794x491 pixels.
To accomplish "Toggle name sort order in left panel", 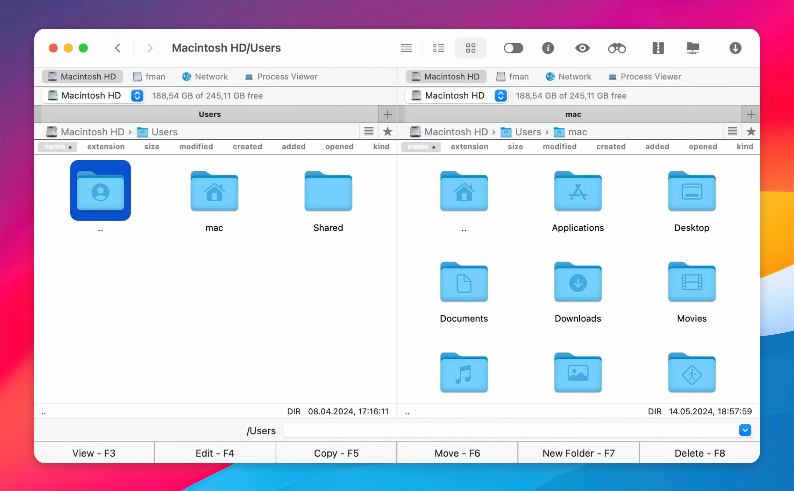I will [57, 147].
